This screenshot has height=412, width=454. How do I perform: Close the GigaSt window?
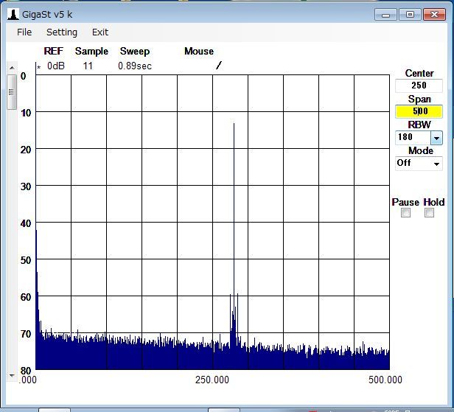coord(434,15)
